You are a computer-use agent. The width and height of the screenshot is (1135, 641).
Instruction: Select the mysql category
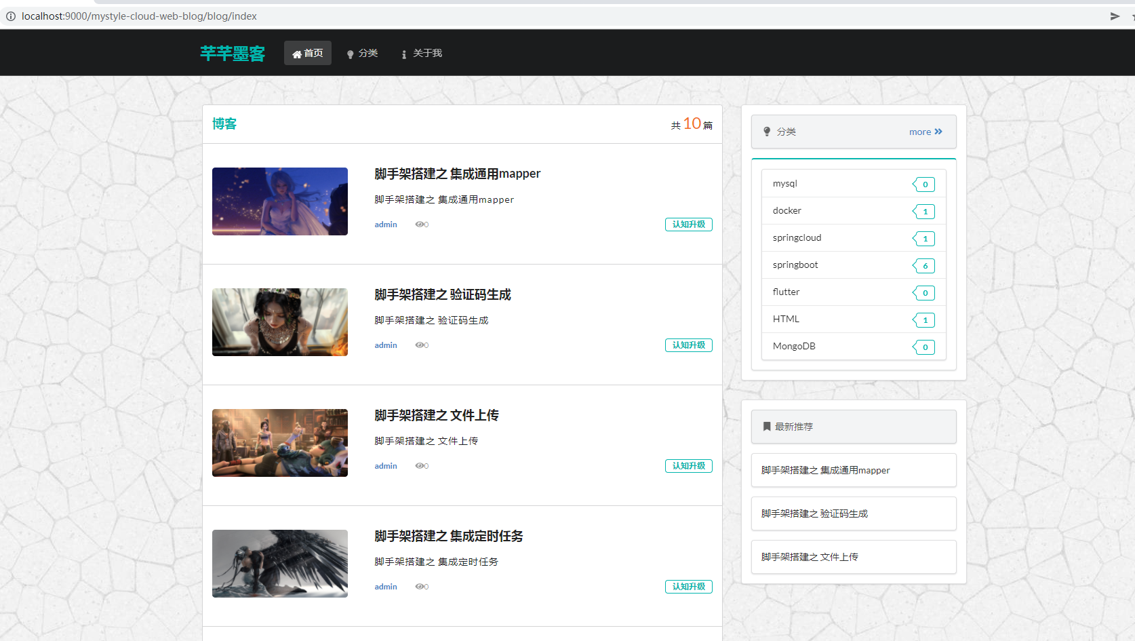coord(785,184)
